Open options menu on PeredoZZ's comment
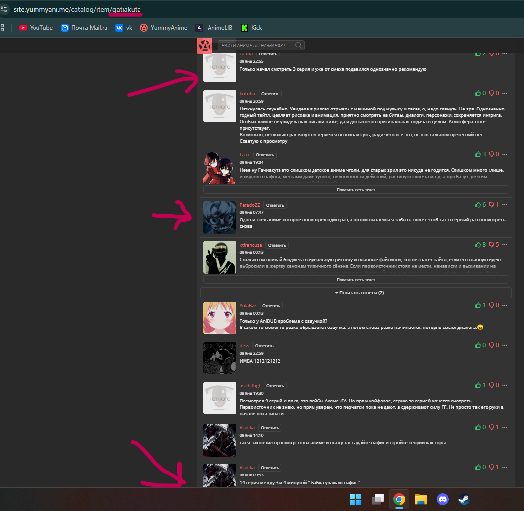Viewport: 524px width, 511px height. pos(505,205)
